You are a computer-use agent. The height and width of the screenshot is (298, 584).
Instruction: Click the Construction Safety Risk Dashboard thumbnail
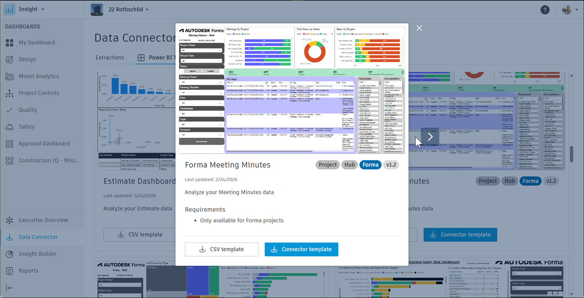tap(451, 278)
